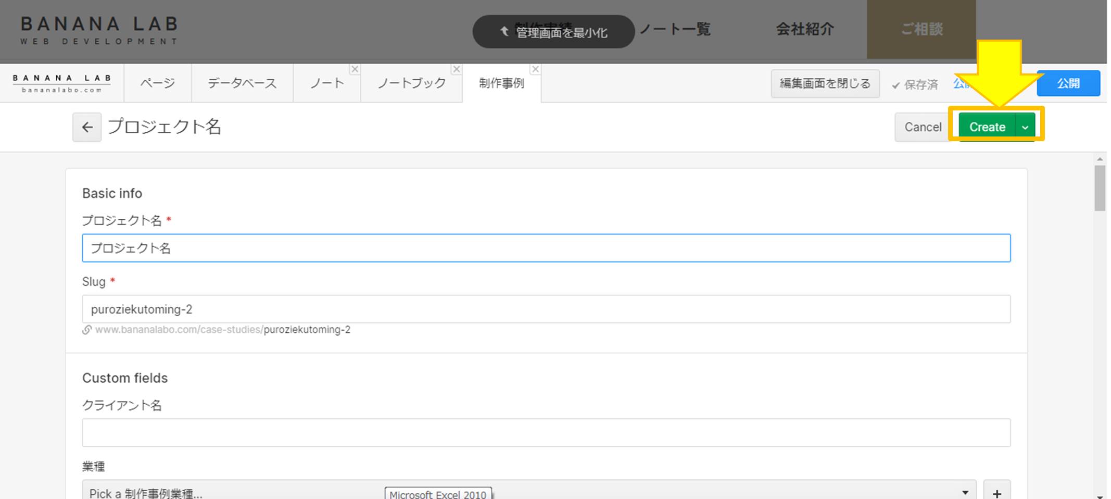
Task: Open ノート一覧 in the site navigation
Action: click(x=675, y=29)
